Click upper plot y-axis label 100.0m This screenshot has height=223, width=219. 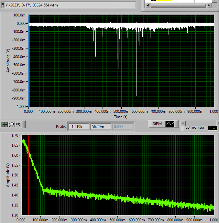19,15
